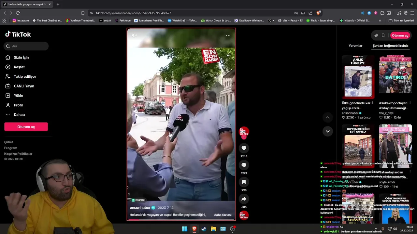417x234 pixels.
Task: Bookmark the video (990 saves)
Action: [x=244, y=182]
